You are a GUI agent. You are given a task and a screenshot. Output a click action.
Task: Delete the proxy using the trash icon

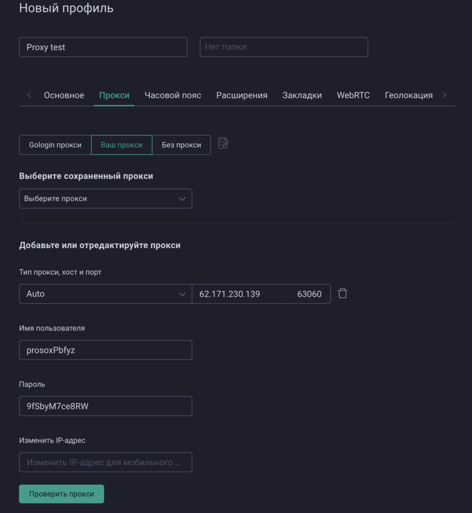343,293
